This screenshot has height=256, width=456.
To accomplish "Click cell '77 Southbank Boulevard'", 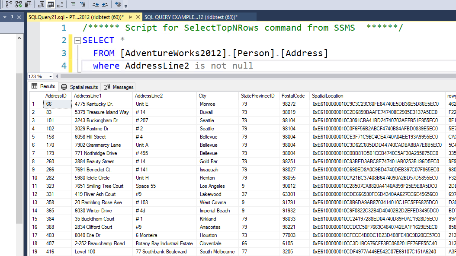I will point(164,252).
